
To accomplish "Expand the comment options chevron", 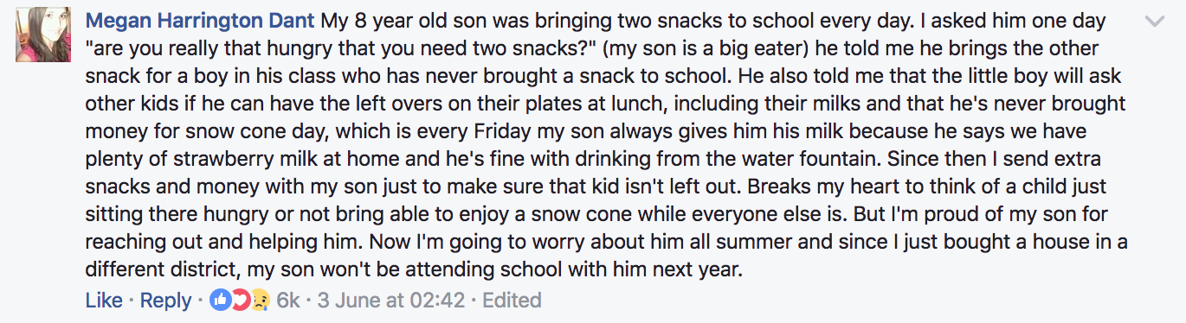I will 1154,20.
